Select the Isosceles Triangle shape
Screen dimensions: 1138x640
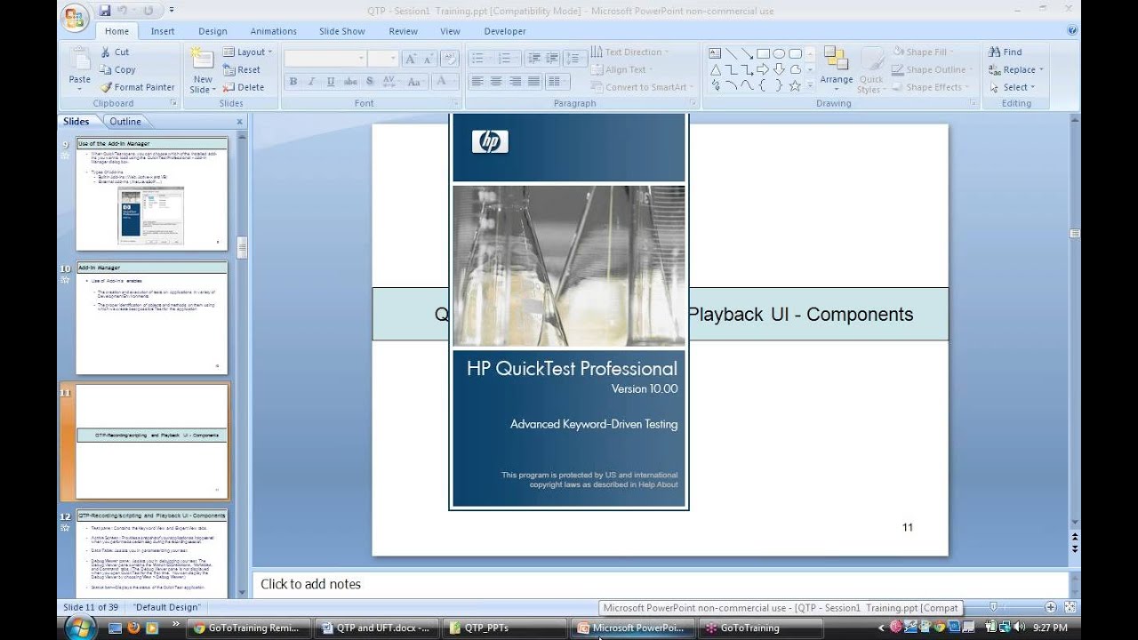(715, 69)
